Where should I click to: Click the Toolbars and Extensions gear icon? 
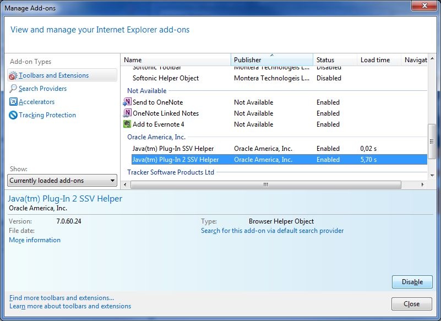tap(13, 75)
